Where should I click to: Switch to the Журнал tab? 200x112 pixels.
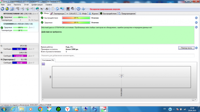click(94, 14)
